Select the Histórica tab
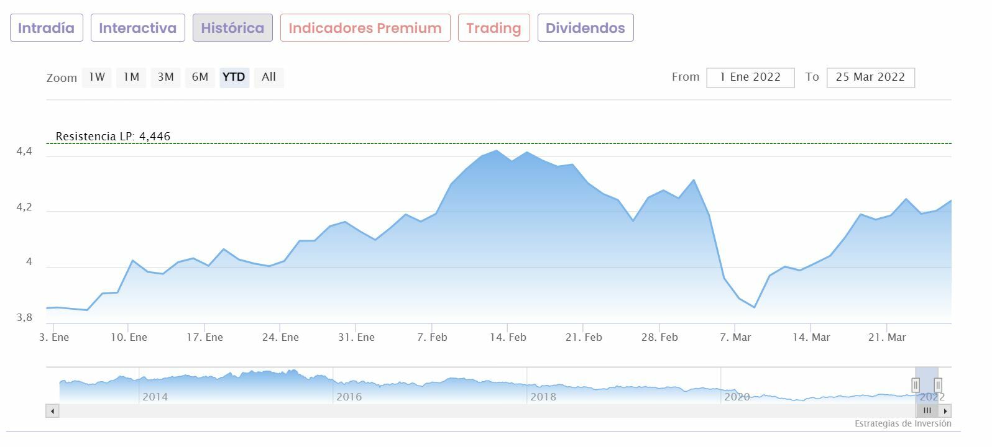Viewport: 992px width, 447px height. click(232, 28)
